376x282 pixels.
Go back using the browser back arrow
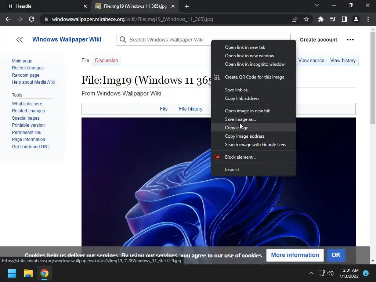pyautogui.click(x=8, y=19)
